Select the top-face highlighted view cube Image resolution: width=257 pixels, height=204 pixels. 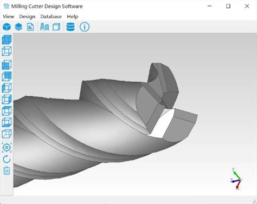point(7,111)
